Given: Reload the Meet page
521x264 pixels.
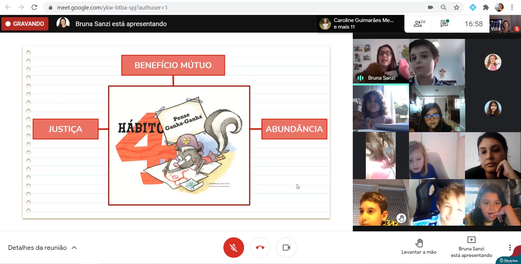Looking at the screenshot, I should (34, 7).
